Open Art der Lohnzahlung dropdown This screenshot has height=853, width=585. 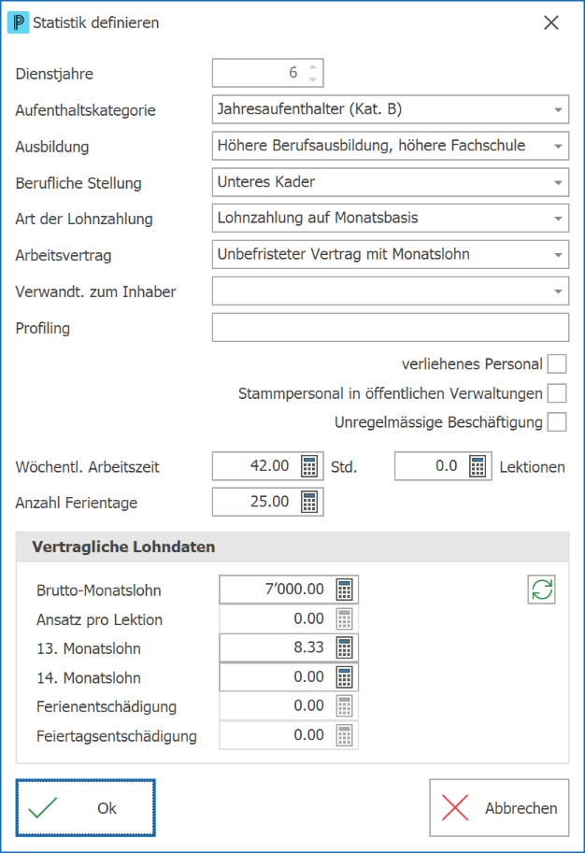(x=558, y=219)
